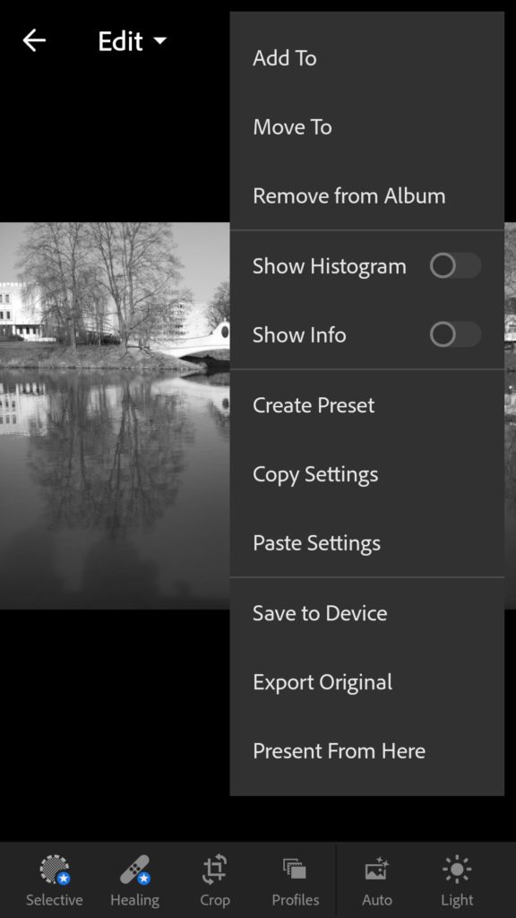Tap the back arrow icon
The width and height of the screenshot is (516, 918).
[34, 40]
